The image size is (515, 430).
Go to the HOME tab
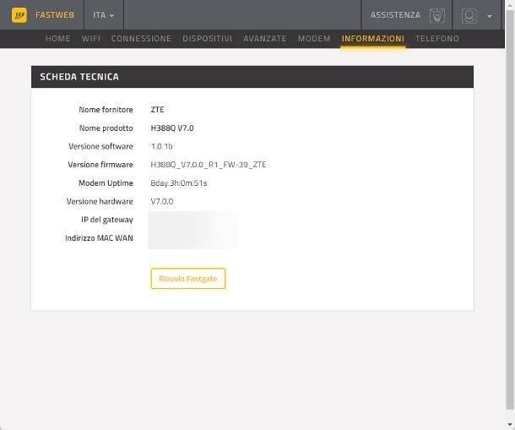(x=57, y=39)
